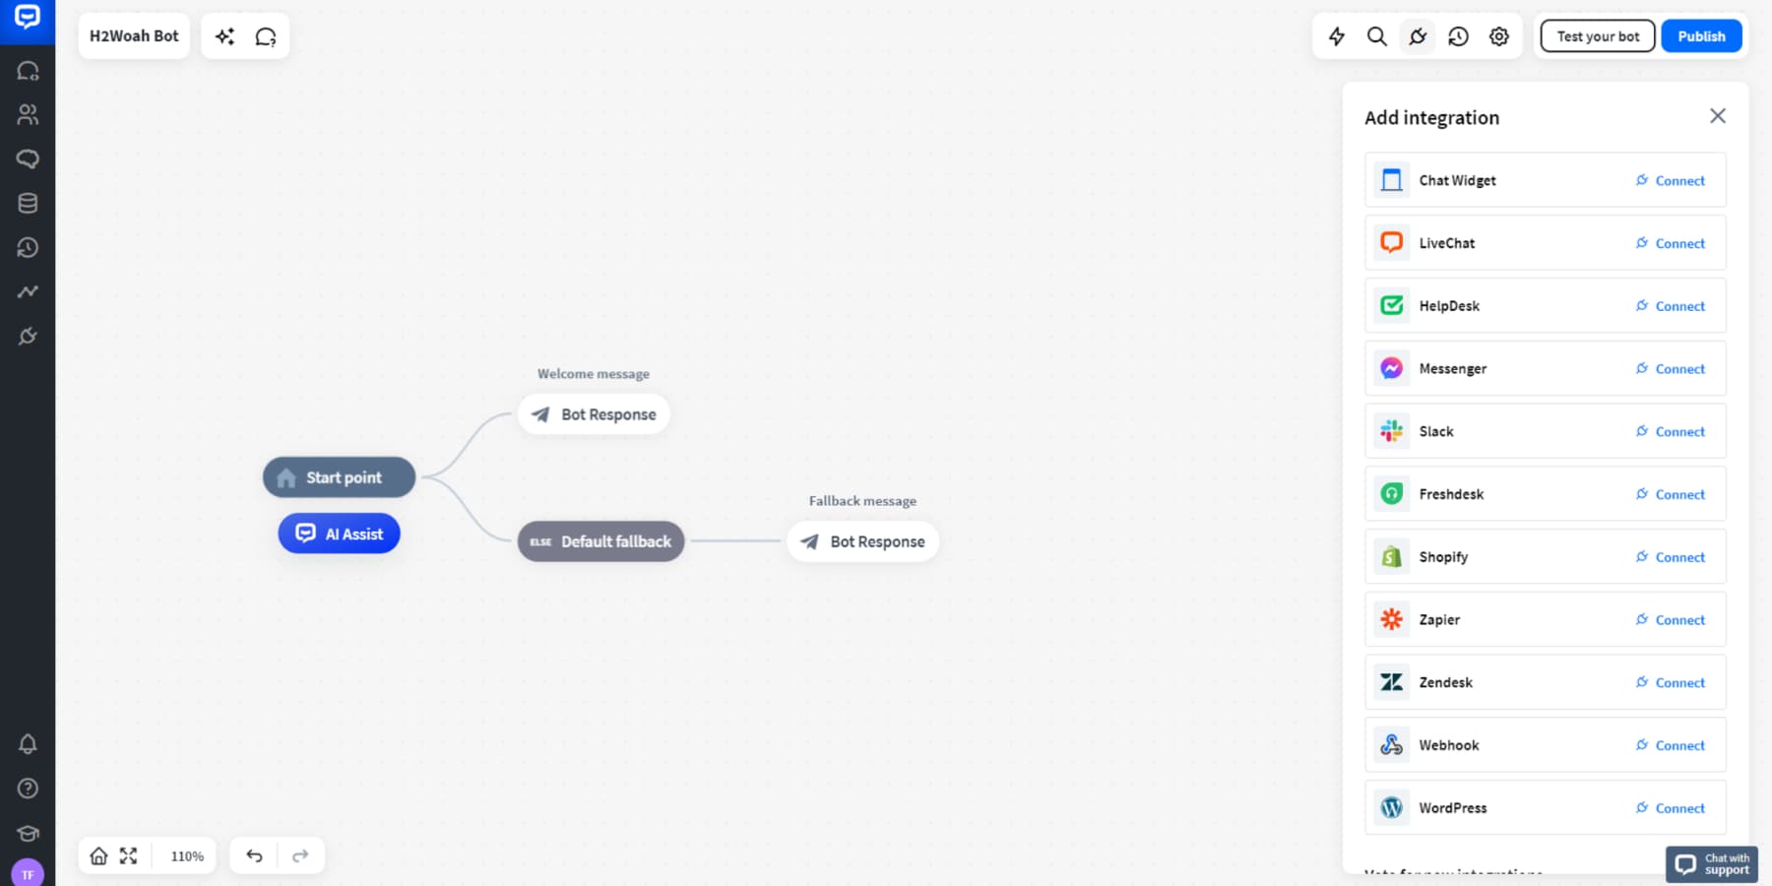Click the notifications bell at bottom left
Image resolution: width=1772 pixels, height=886 pixels.
pos(28,744)
